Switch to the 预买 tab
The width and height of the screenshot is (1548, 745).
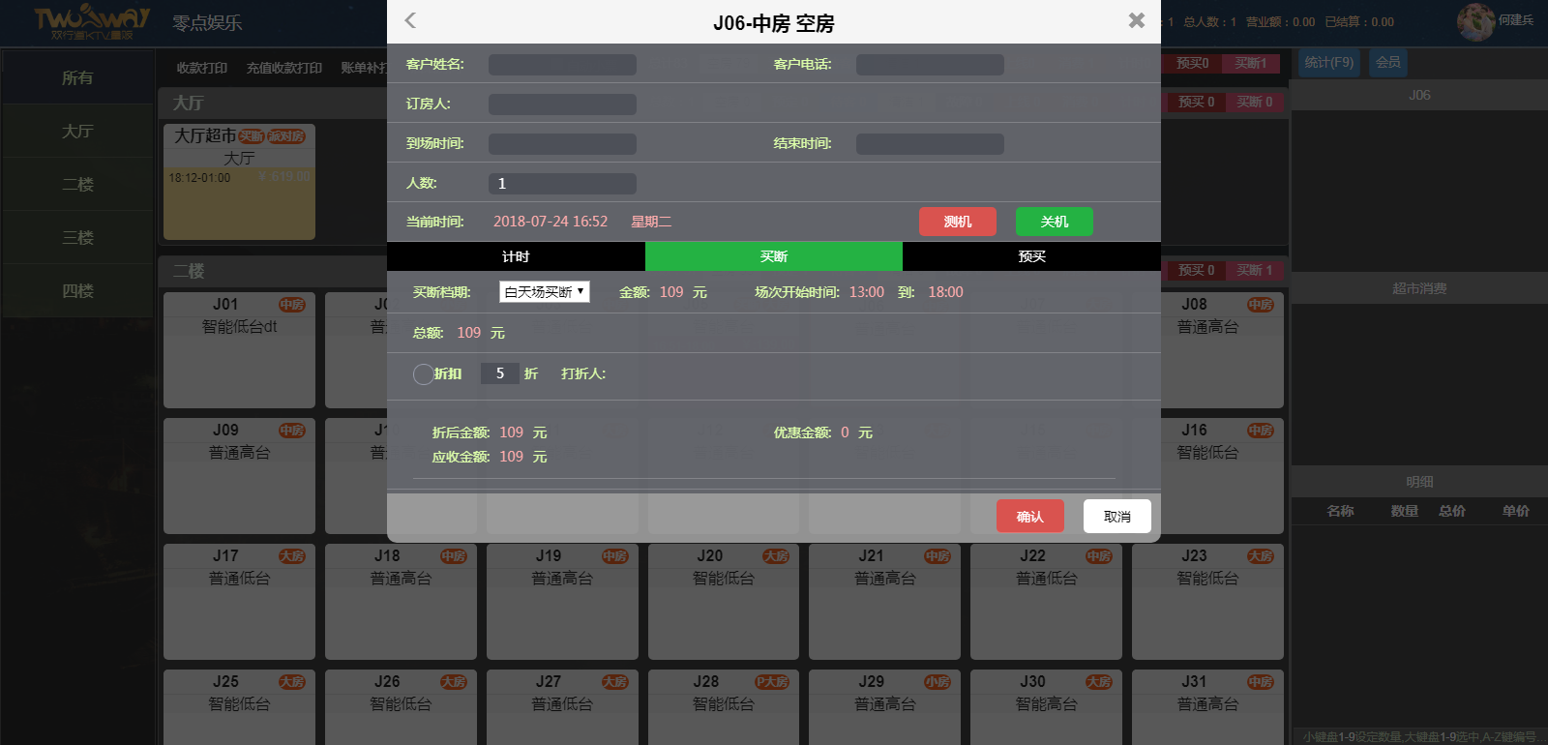1031,256
